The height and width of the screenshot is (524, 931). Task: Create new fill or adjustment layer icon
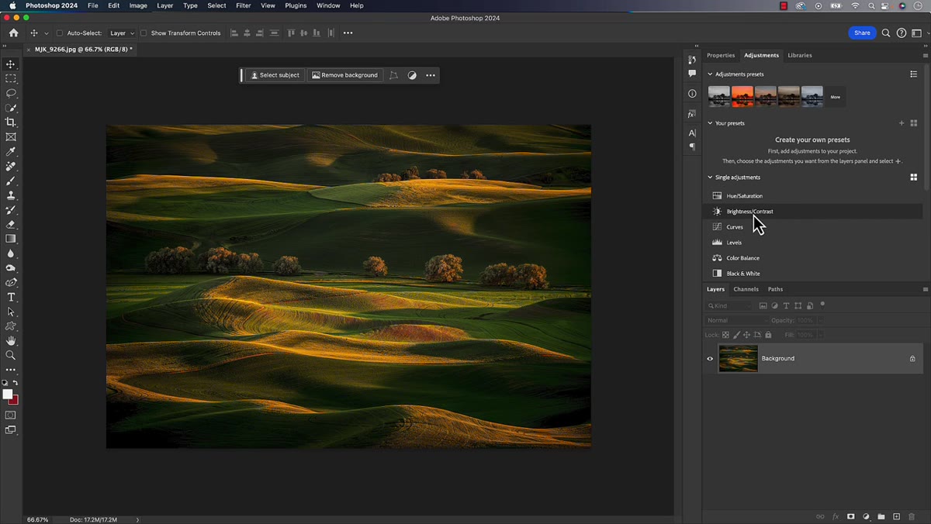click(866, 516)
